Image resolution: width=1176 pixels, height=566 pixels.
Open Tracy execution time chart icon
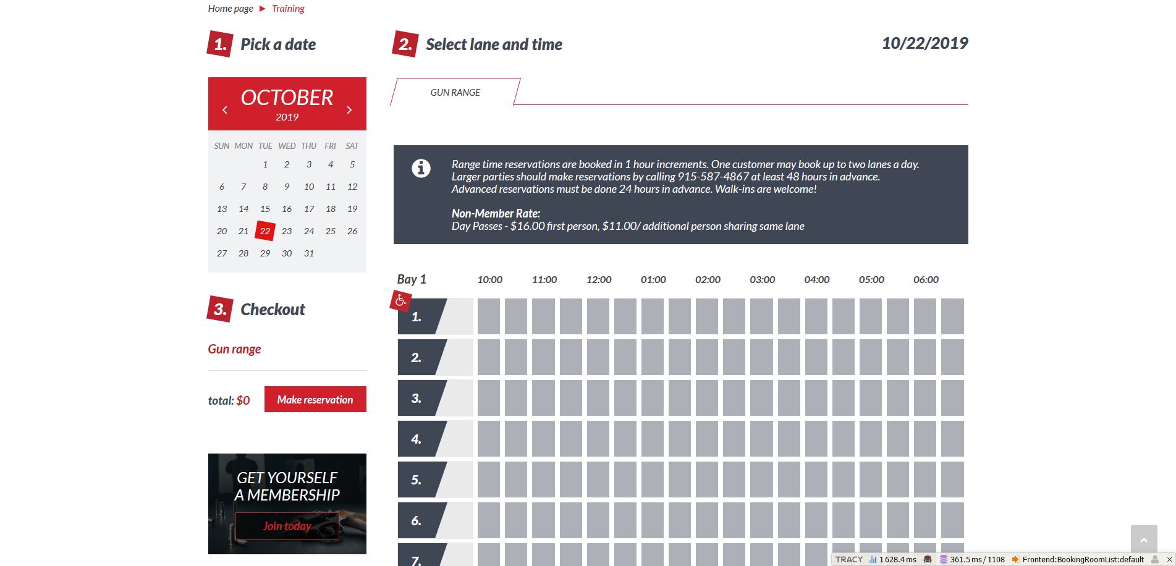[873, 559]
